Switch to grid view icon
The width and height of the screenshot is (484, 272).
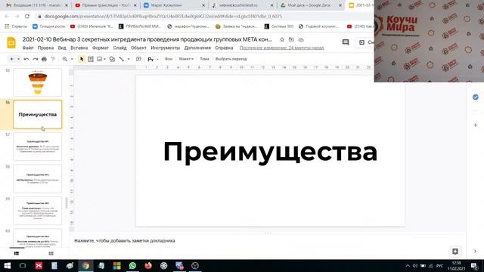click(x=51, y=254)
